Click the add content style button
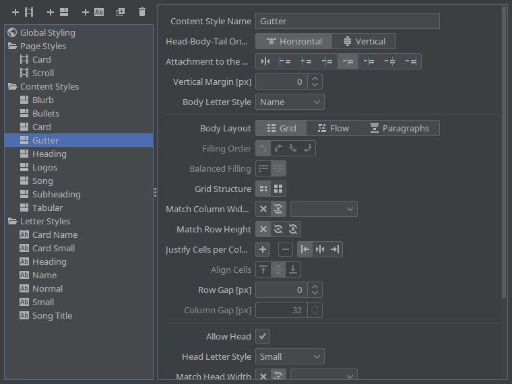Image resolution: width=512 pixels, height=384 pixels. (57, 12)
